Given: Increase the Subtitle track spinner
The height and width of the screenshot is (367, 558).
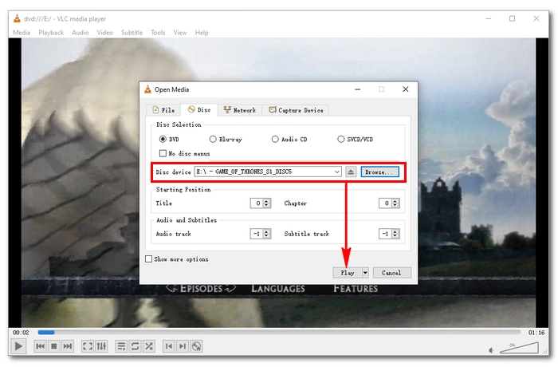Looking at the screenshot, I should pyautogui.click(x=395, y=231).
